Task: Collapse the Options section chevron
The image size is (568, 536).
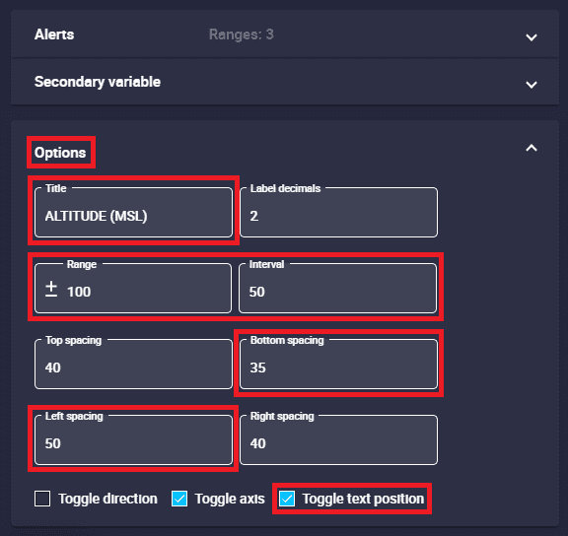Action: [x=532, y=148]
